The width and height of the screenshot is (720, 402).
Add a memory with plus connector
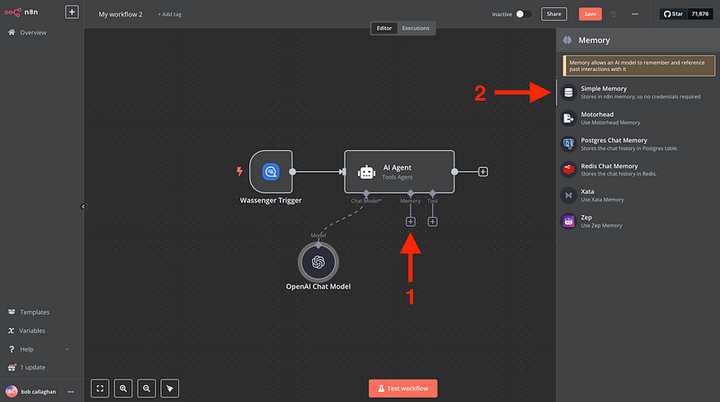410,221
